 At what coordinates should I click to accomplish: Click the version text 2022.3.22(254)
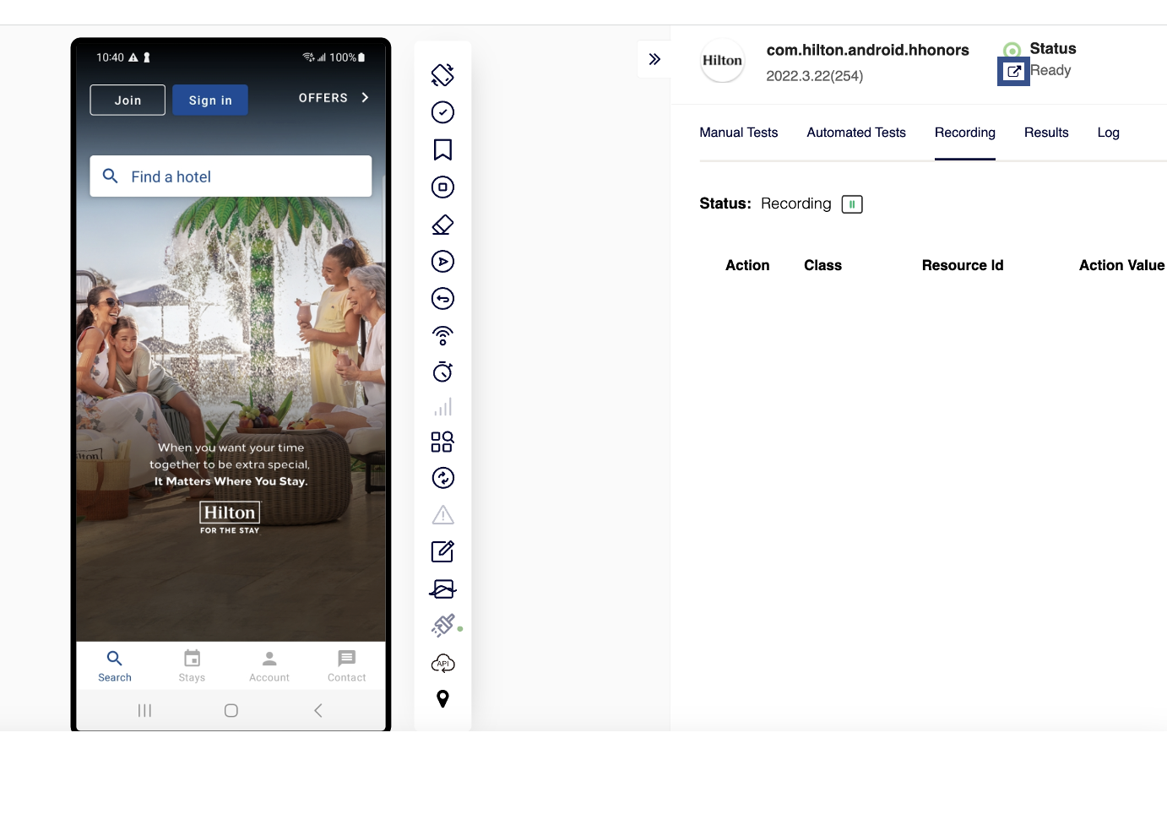click(814, 76)
